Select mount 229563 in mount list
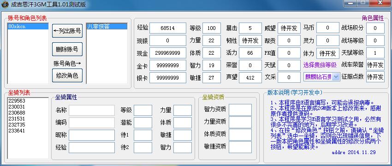 28,101
